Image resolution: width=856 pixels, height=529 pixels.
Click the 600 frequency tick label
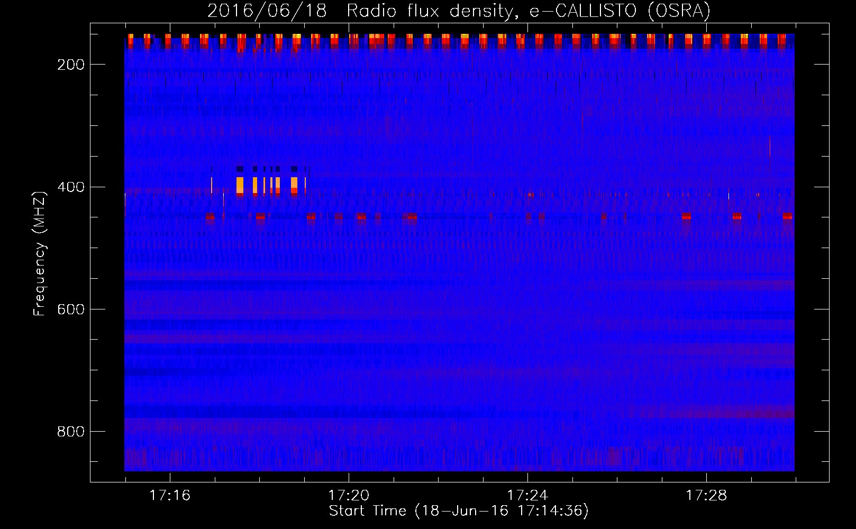71,309
